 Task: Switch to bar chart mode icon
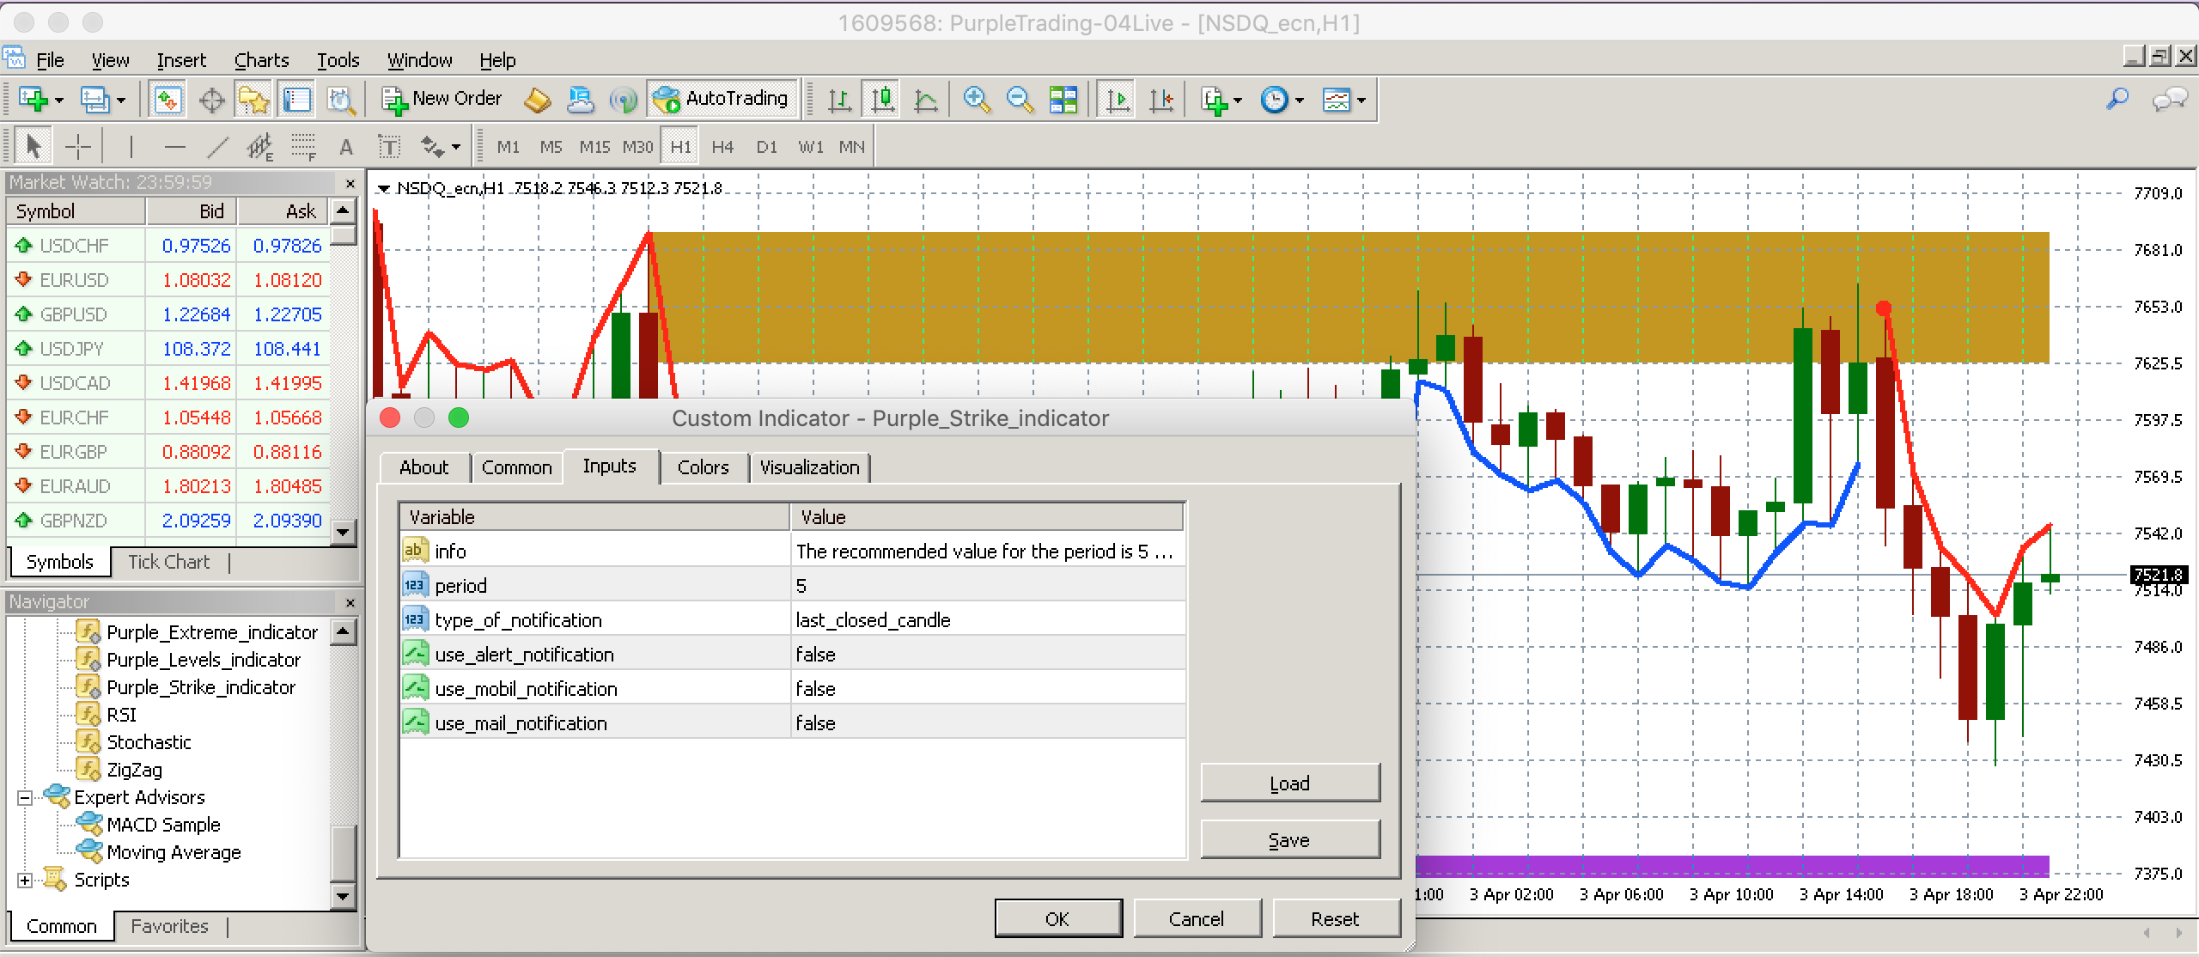pyautogui.click(x=839, y=100)
